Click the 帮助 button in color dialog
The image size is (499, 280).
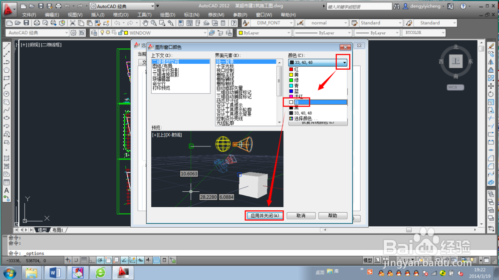pyautogui.click(x=332, y=216)
